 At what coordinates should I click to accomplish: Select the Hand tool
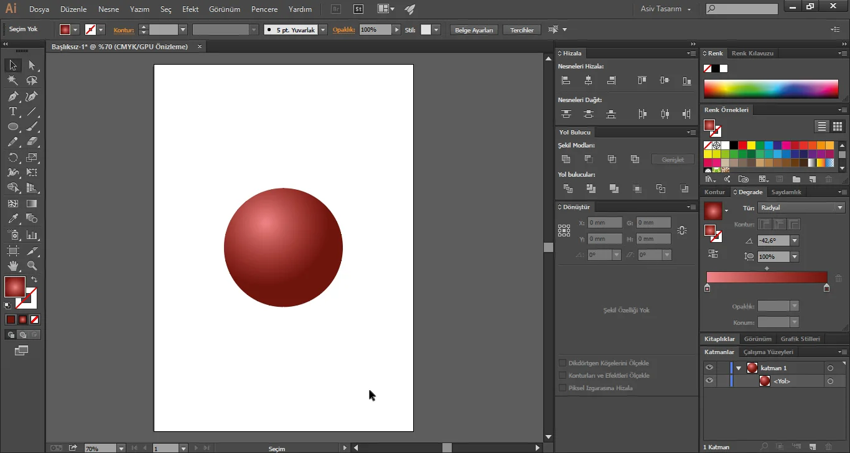pos(12,266)
